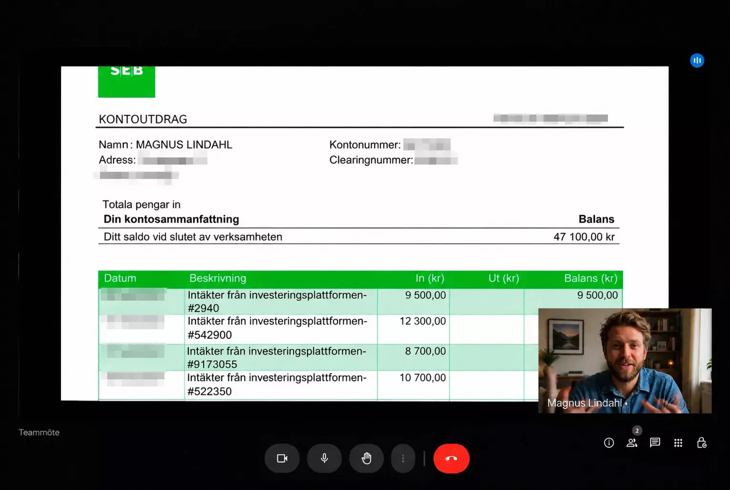Click the 'Totala pengar in' text
The height and width of the screenshot is (490, 730).
141,205
